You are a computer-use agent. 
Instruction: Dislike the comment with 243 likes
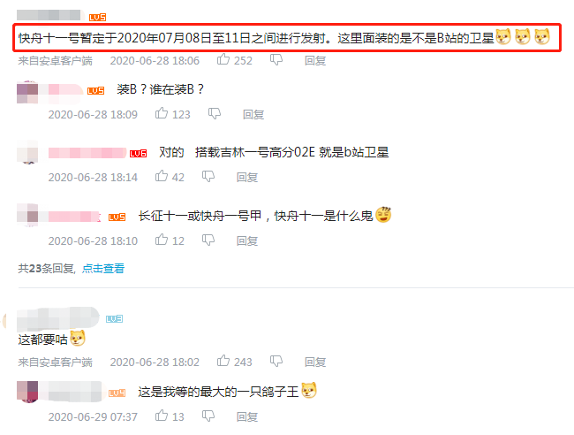click(x=276, y=362)
